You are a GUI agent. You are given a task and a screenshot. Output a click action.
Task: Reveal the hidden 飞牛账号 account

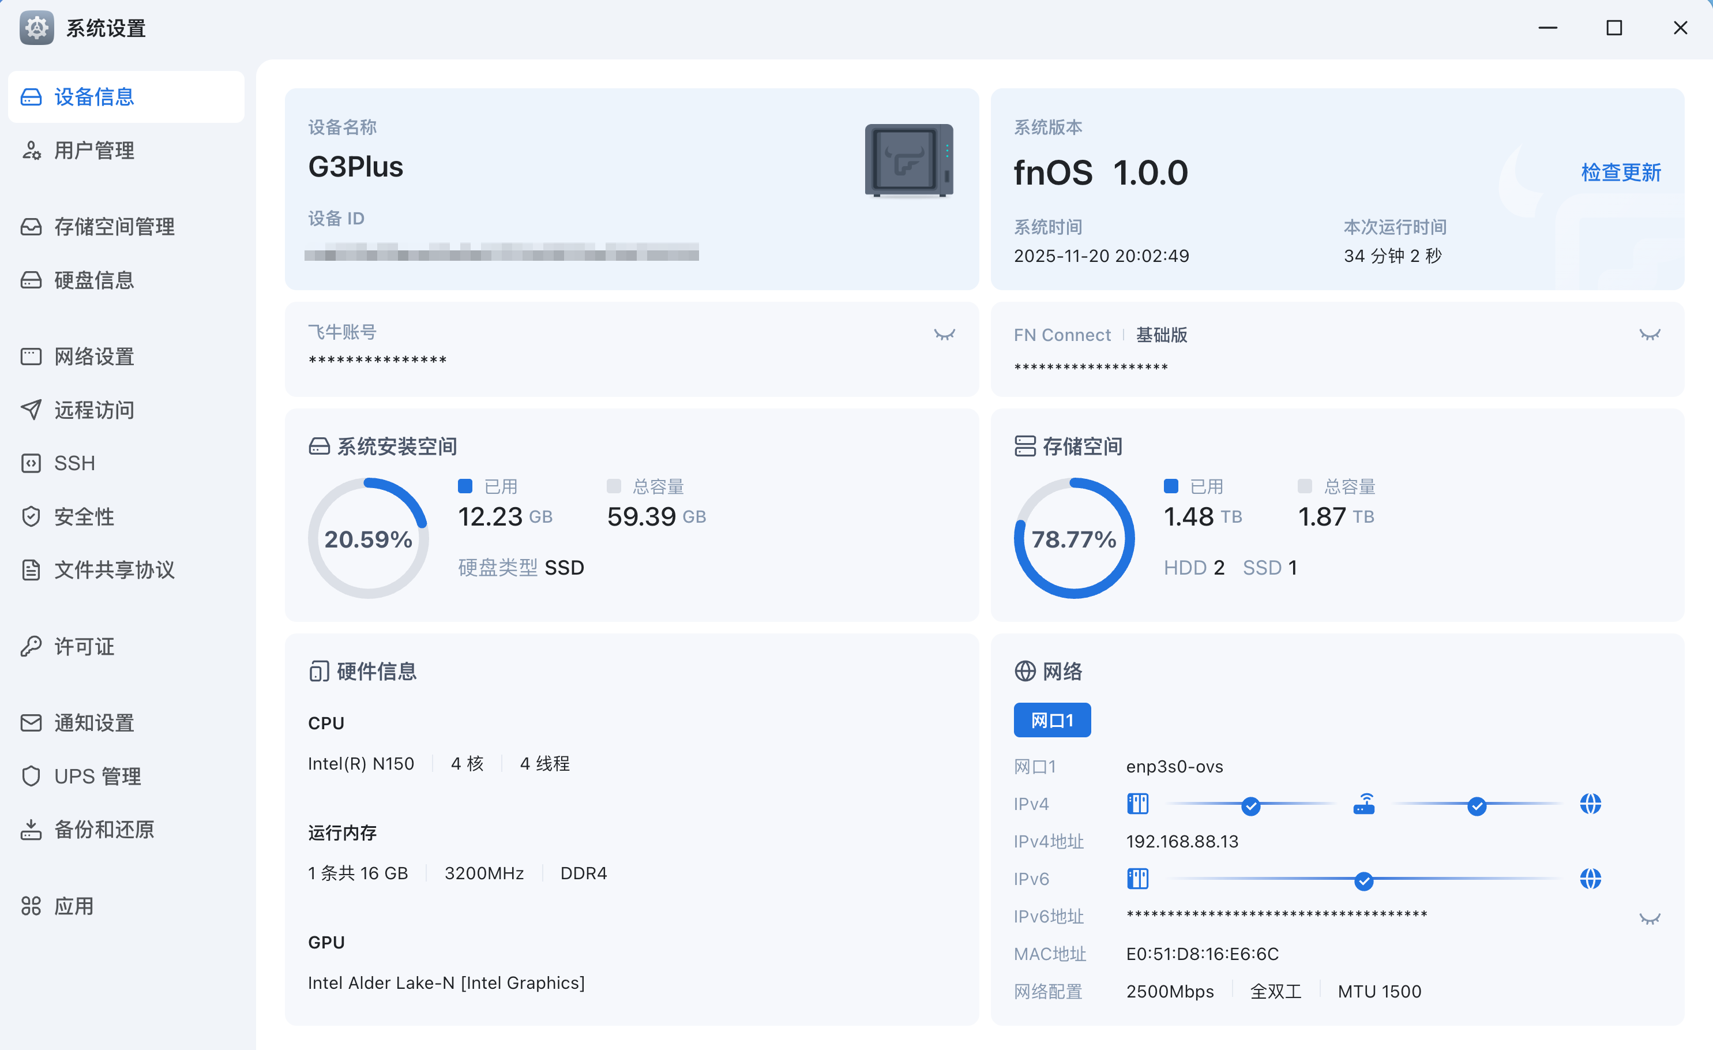tap(944, 335)
